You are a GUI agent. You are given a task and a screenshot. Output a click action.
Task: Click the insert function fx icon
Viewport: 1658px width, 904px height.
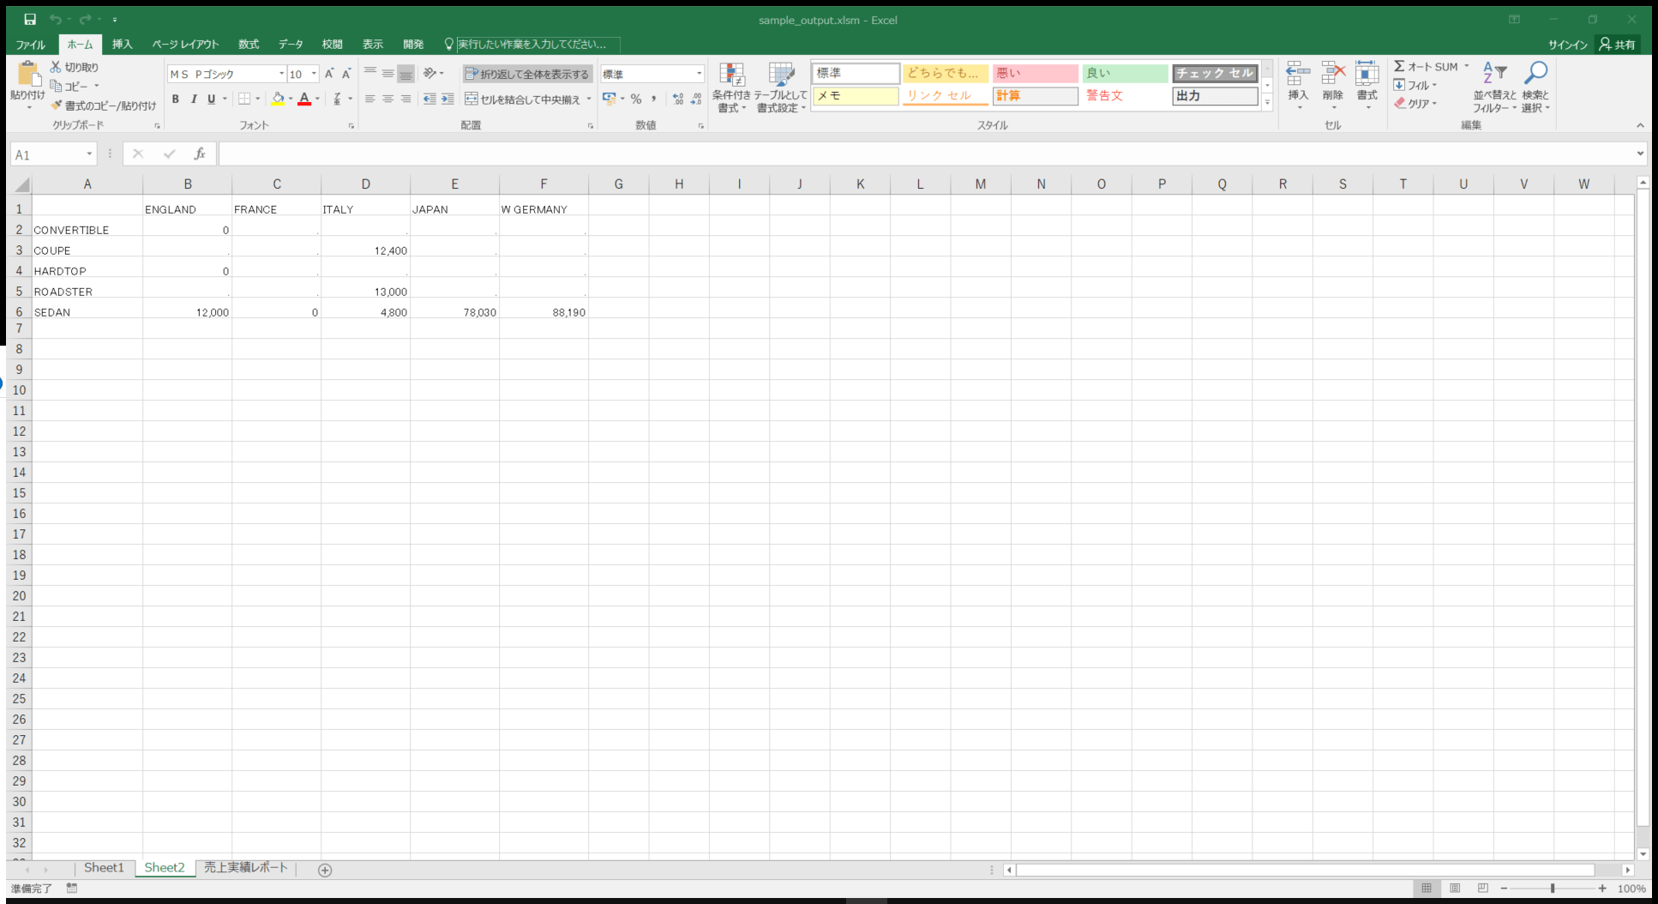(x=200, y=154)
